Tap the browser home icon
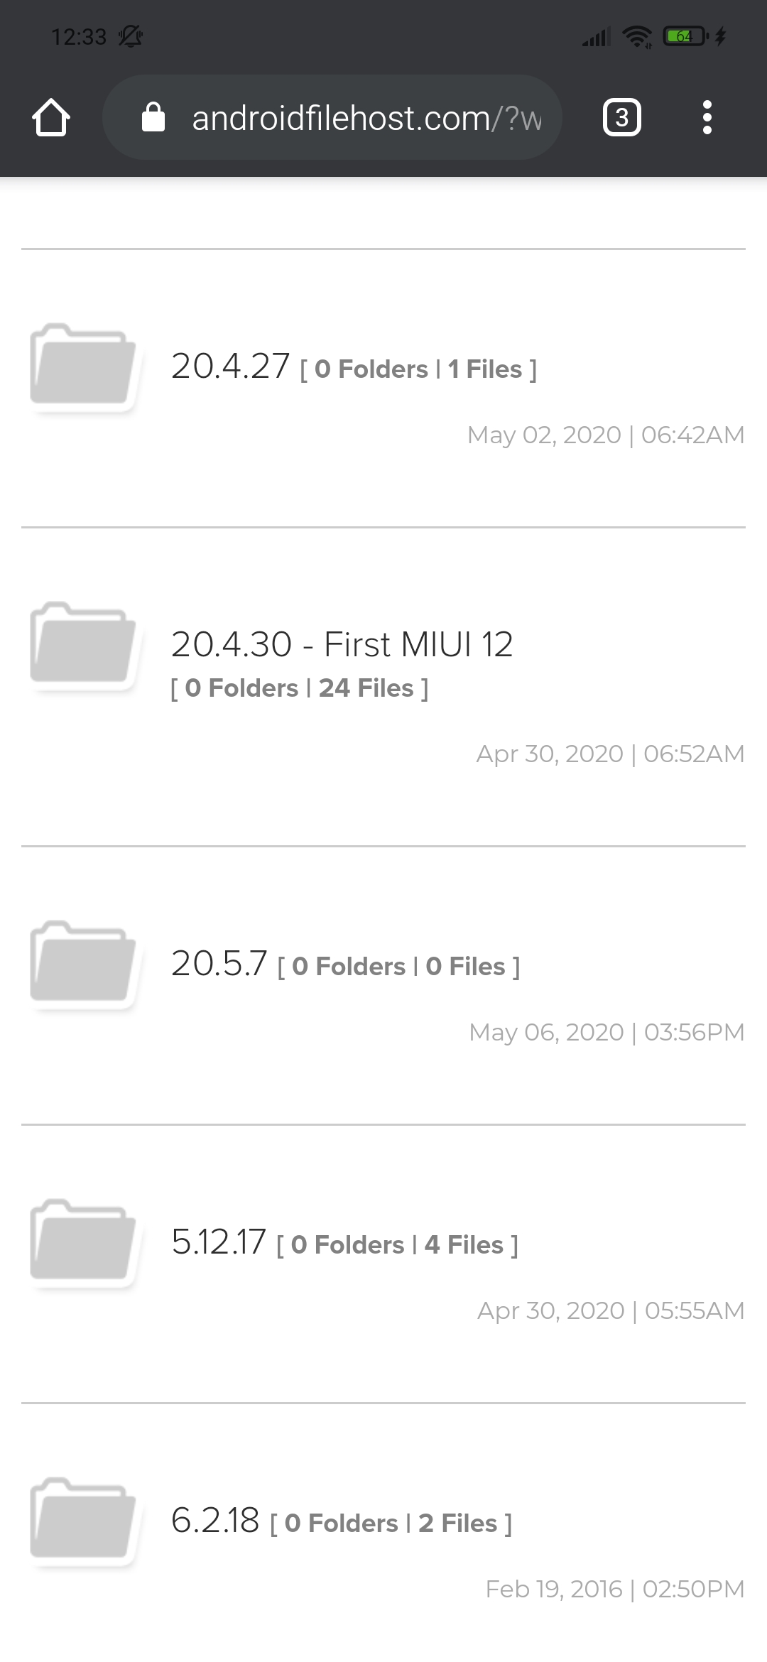 coord(51,117)
